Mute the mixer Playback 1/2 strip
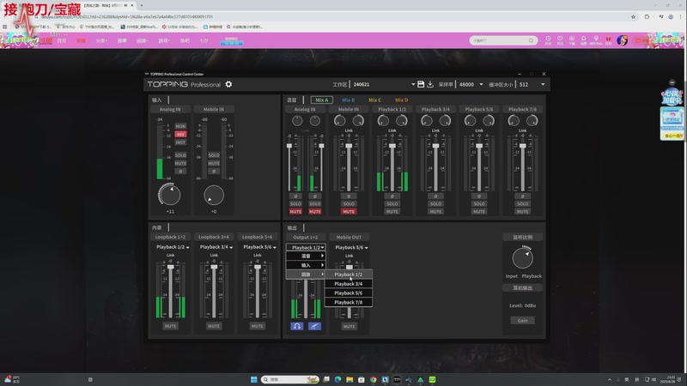The width and height of the screenshot is (687, 386). 392,211
